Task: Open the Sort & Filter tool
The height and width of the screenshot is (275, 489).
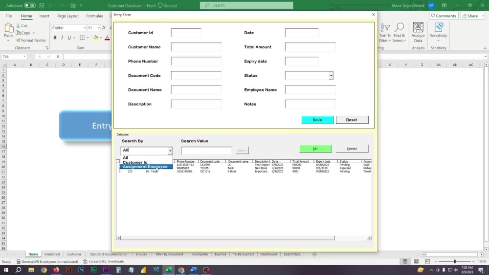Action: point(385,33)
